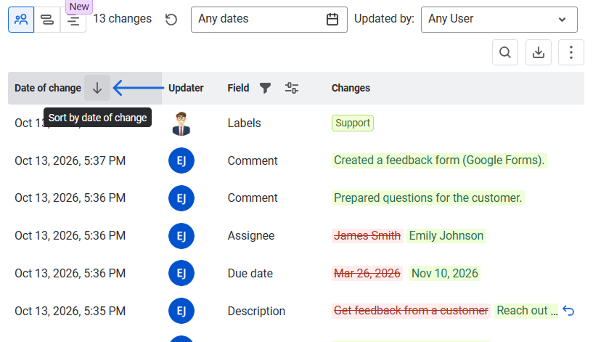Click the truncated 'Reach out ...' value

tap(526, 311)
